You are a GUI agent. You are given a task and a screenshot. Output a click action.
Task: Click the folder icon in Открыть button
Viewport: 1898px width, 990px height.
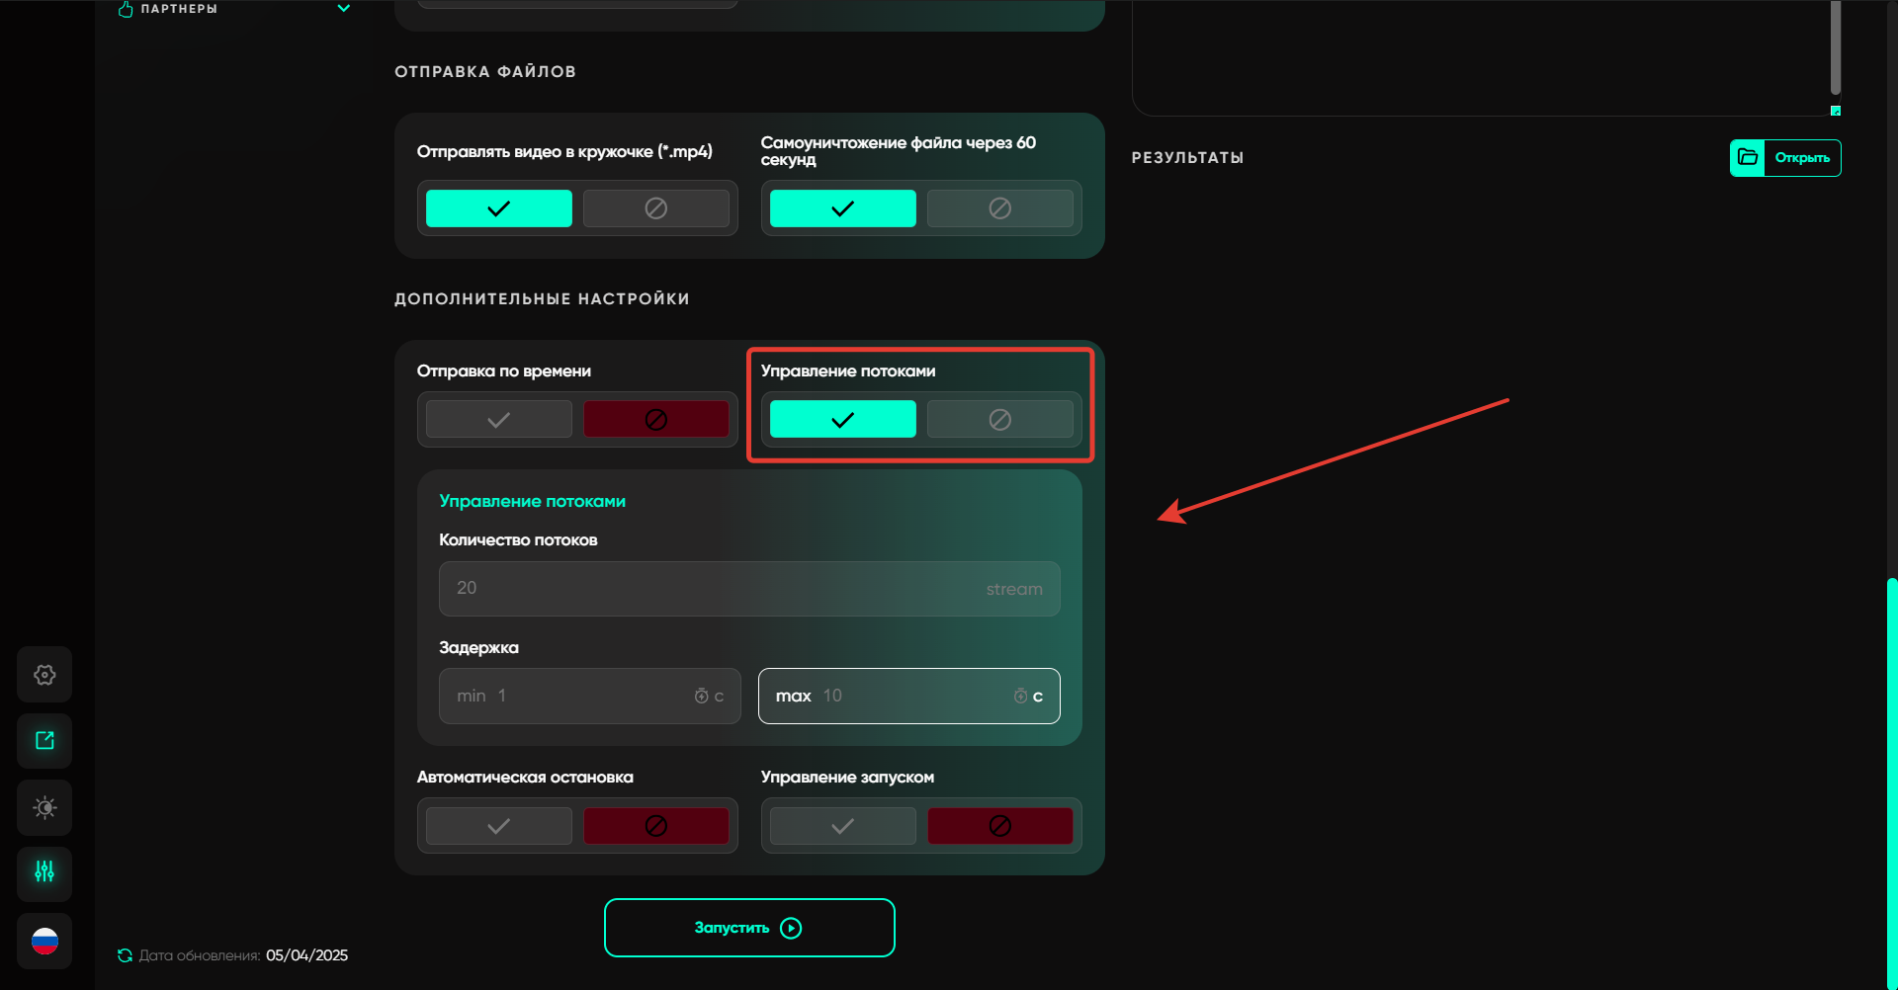(x=1748, y=158)
